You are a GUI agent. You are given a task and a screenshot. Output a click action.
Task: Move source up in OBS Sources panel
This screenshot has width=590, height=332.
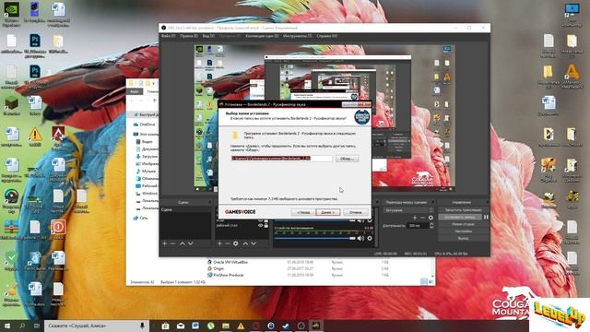[245, 243]
